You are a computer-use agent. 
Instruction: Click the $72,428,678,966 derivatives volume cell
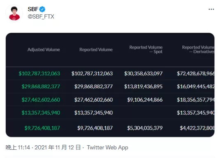tap(195, 74)
